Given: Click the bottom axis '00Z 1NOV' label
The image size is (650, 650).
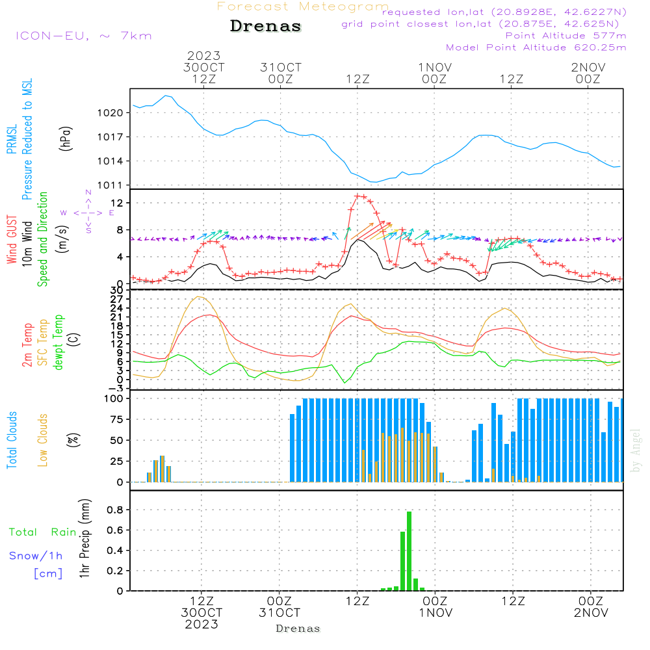Looking at the screenshot, I should [435, 607].
